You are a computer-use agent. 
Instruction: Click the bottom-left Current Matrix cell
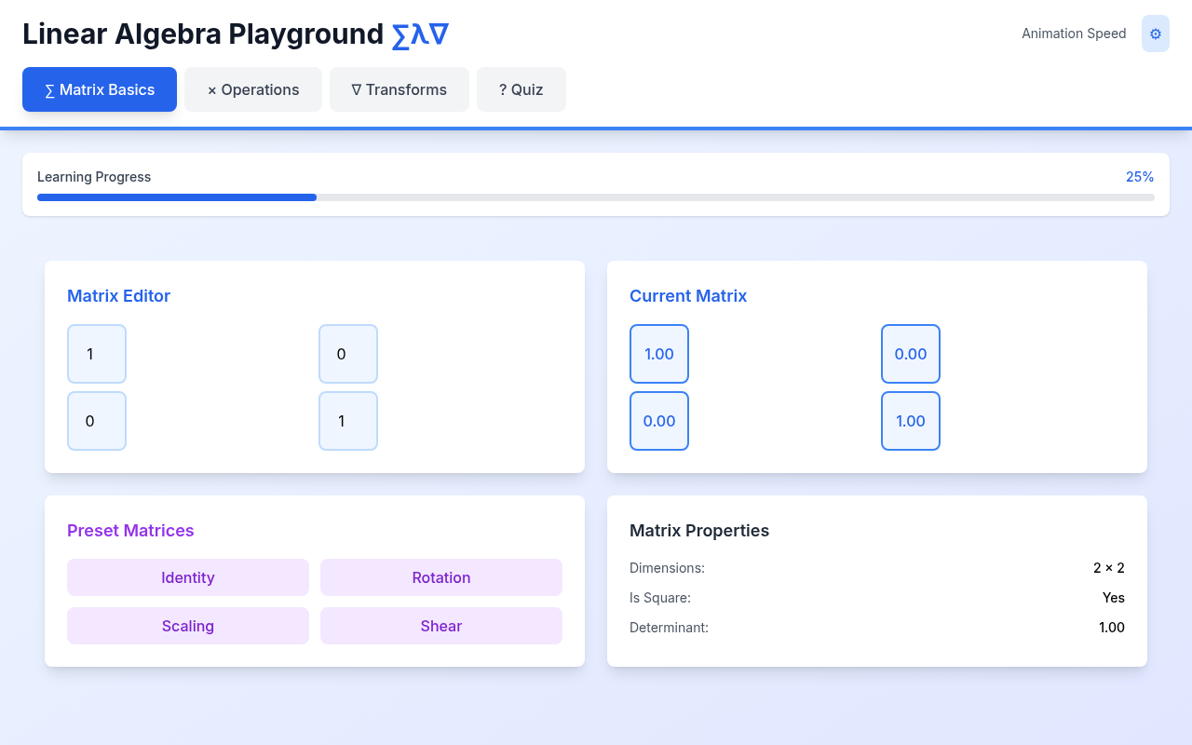pos(659,421)
